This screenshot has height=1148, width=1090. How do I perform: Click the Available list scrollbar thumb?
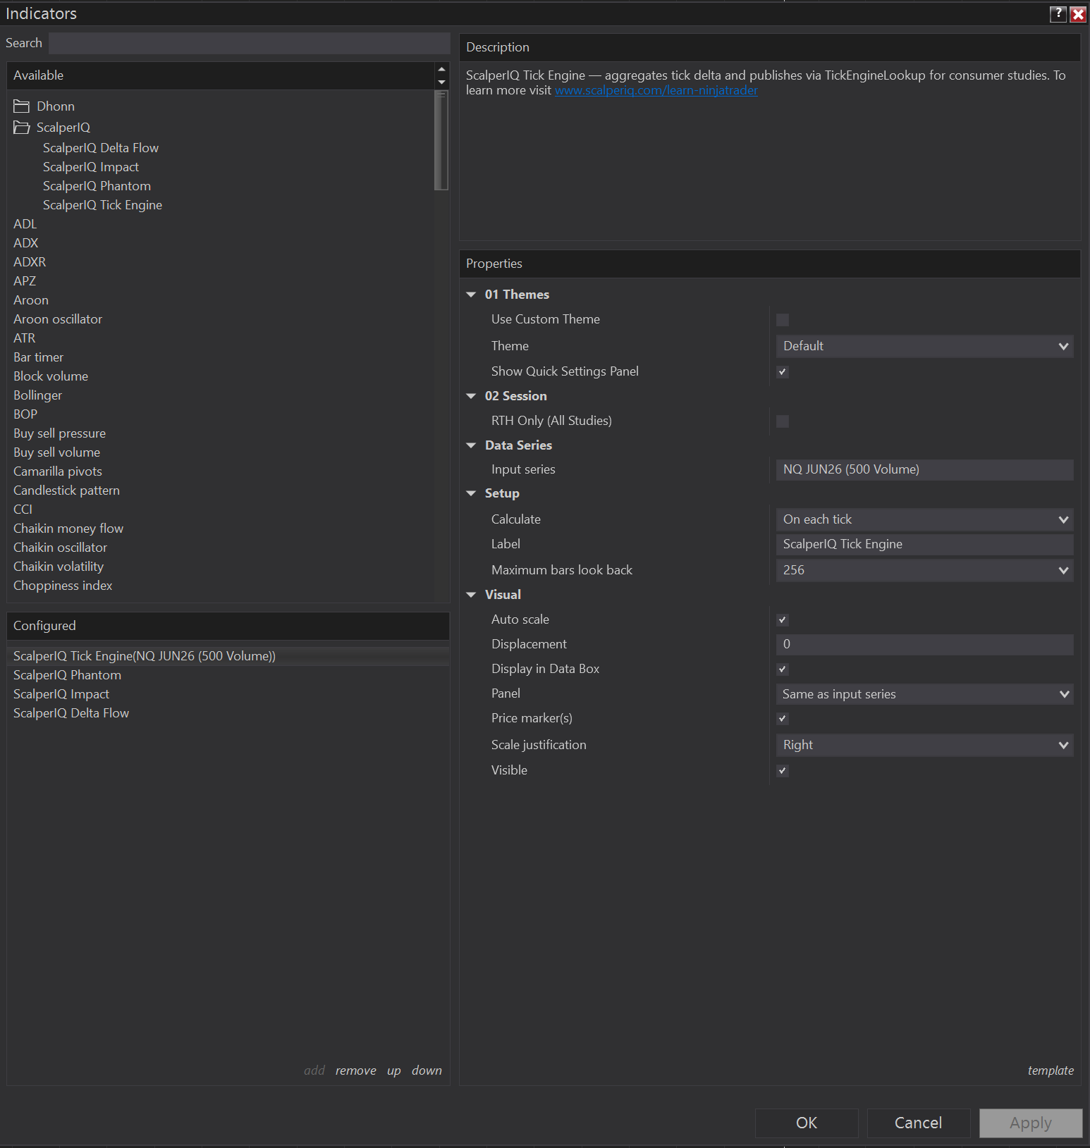(441, 140)
